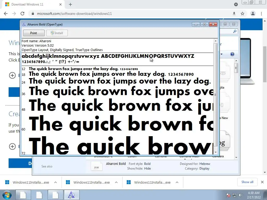267x200 pixels.
Task: Open the Chrome profile avatar
Action: [x=253, y=14]
